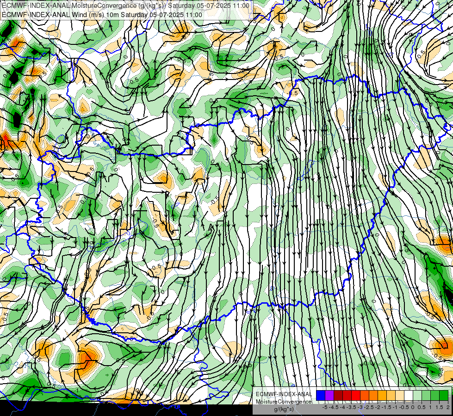Click the darkest green swatch 1.5 to 2

click(x=444, y=395)
